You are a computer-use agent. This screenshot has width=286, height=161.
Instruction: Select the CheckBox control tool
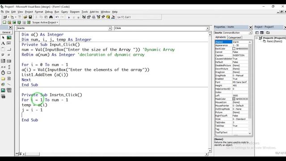click(3, 55)
